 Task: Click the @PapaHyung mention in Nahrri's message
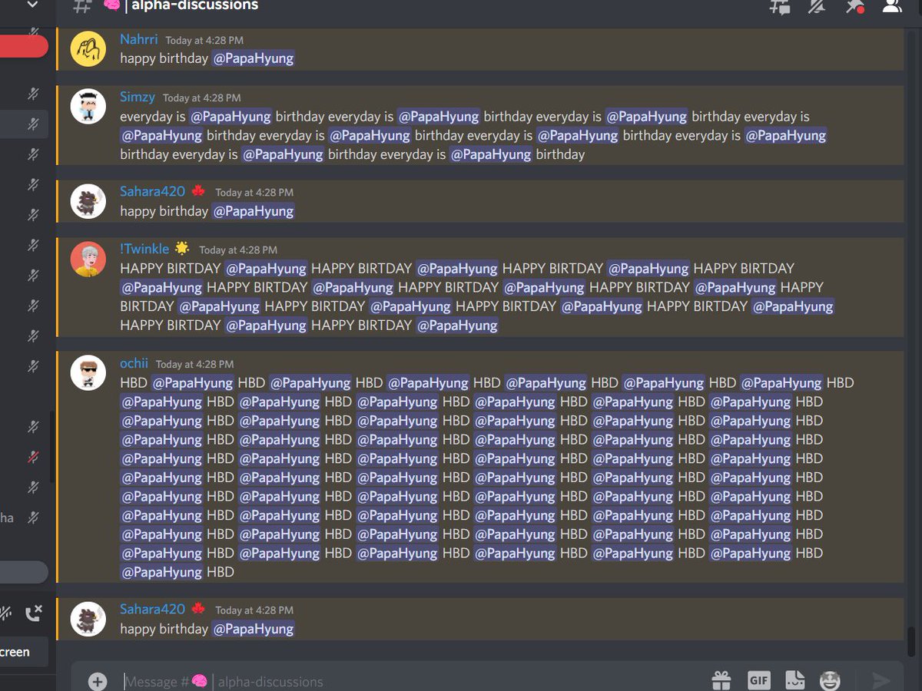coord(254,58)
